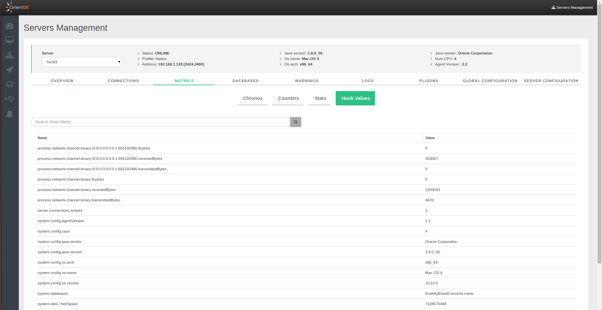Click the rocket icon in sidebar
Image resolution: width=602 pixels, height=310 pixels.
pos(10,70)
